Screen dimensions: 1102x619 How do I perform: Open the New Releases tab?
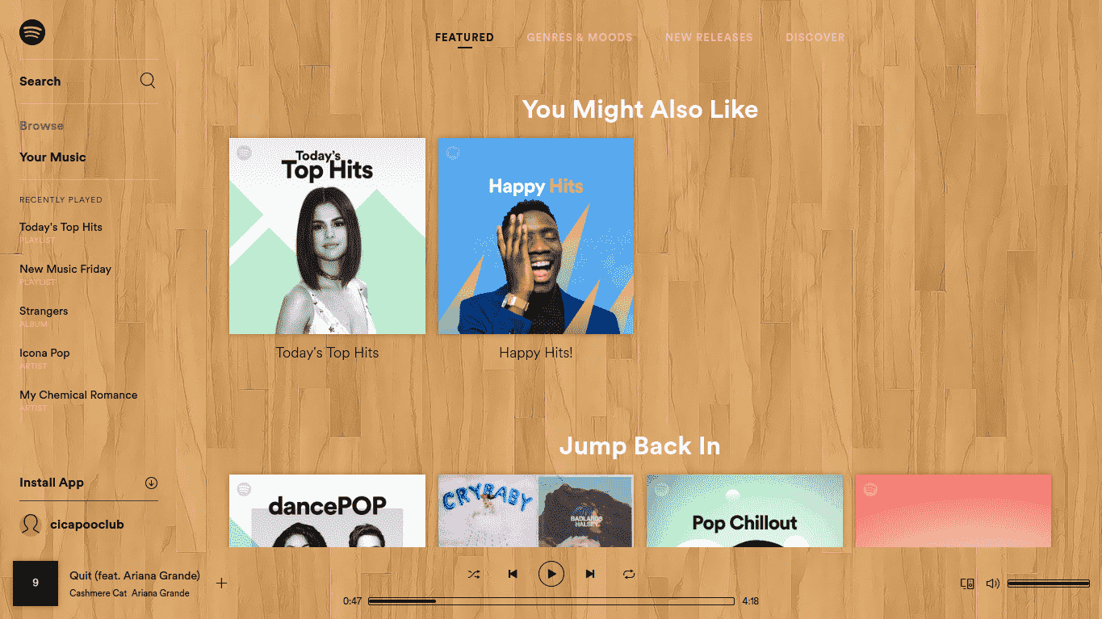click(x=709, y=37)
